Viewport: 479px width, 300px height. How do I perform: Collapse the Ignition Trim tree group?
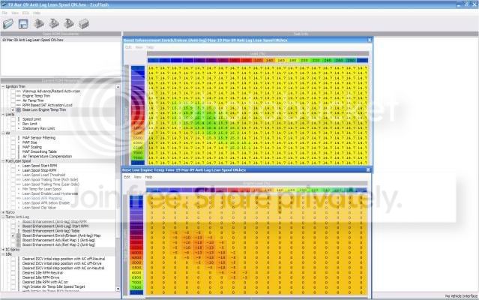pyautogui.click(x=3, y=87)
